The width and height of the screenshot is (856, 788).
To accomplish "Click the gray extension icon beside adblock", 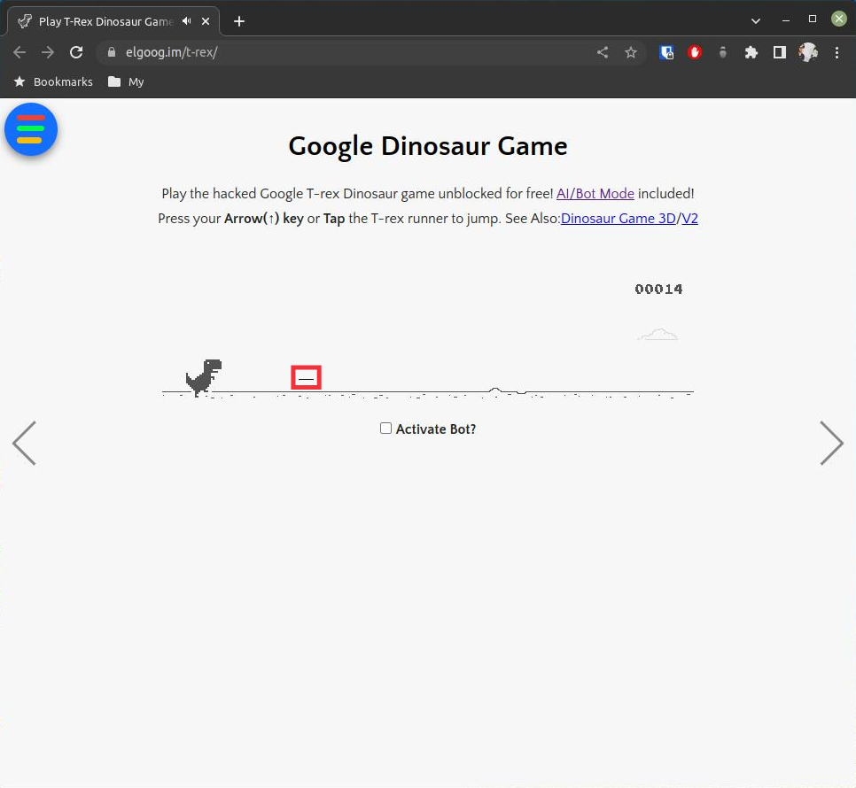I will click(723, 52).
